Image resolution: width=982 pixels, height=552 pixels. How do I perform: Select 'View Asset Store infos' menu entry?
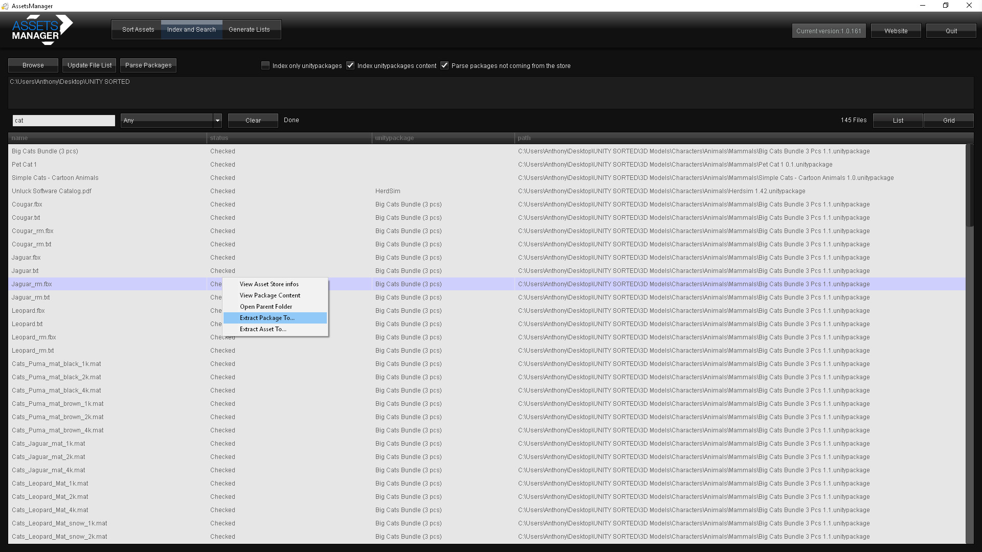coord(269,284)
